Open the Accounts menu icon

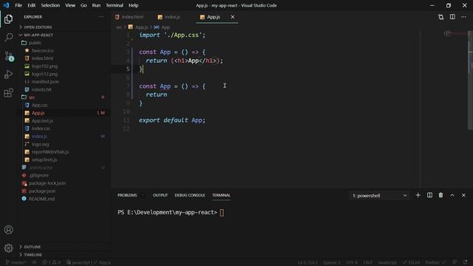pyautogui.click(x=8, y=230)
